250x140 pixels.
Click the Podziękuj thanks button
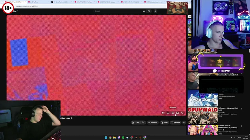tap(175, 123)
